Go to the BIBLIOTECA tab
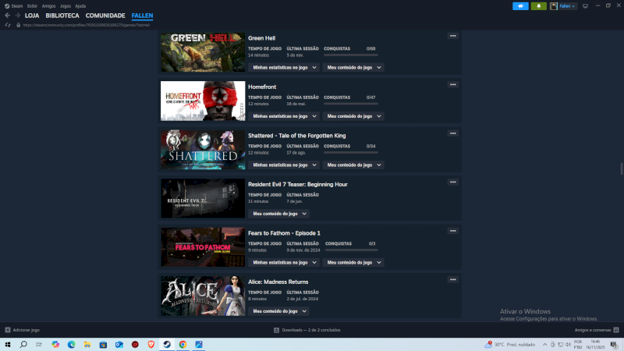Screen dimensions: 624x351 (x=62, y=16)
